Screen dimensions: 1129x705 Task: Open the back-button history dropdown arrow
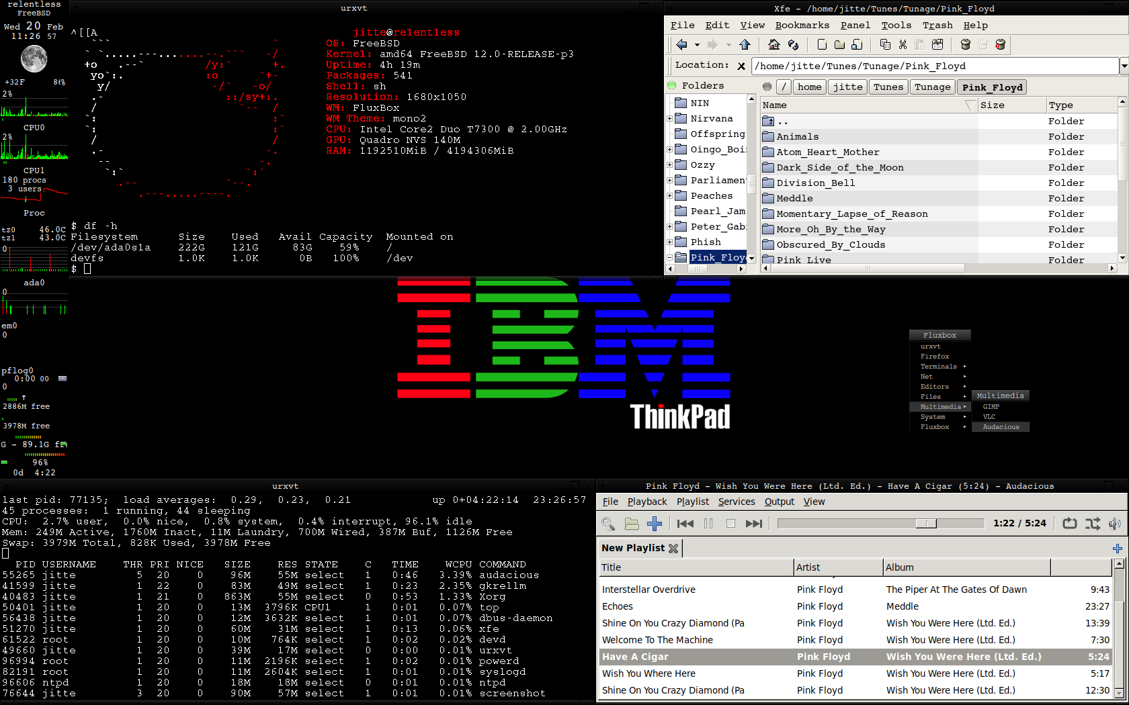[697, 45]
